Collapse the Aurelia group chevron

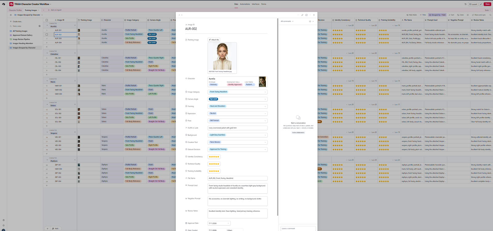[47, 26]
